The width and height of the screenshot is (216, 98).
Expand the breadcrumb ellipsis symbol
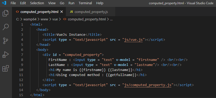point(111,19)
